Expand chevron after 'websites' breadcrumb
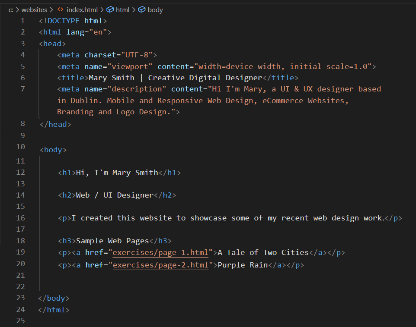Image resolution: width=416 pixels, height=327 pixels. [x=51, y=10]
